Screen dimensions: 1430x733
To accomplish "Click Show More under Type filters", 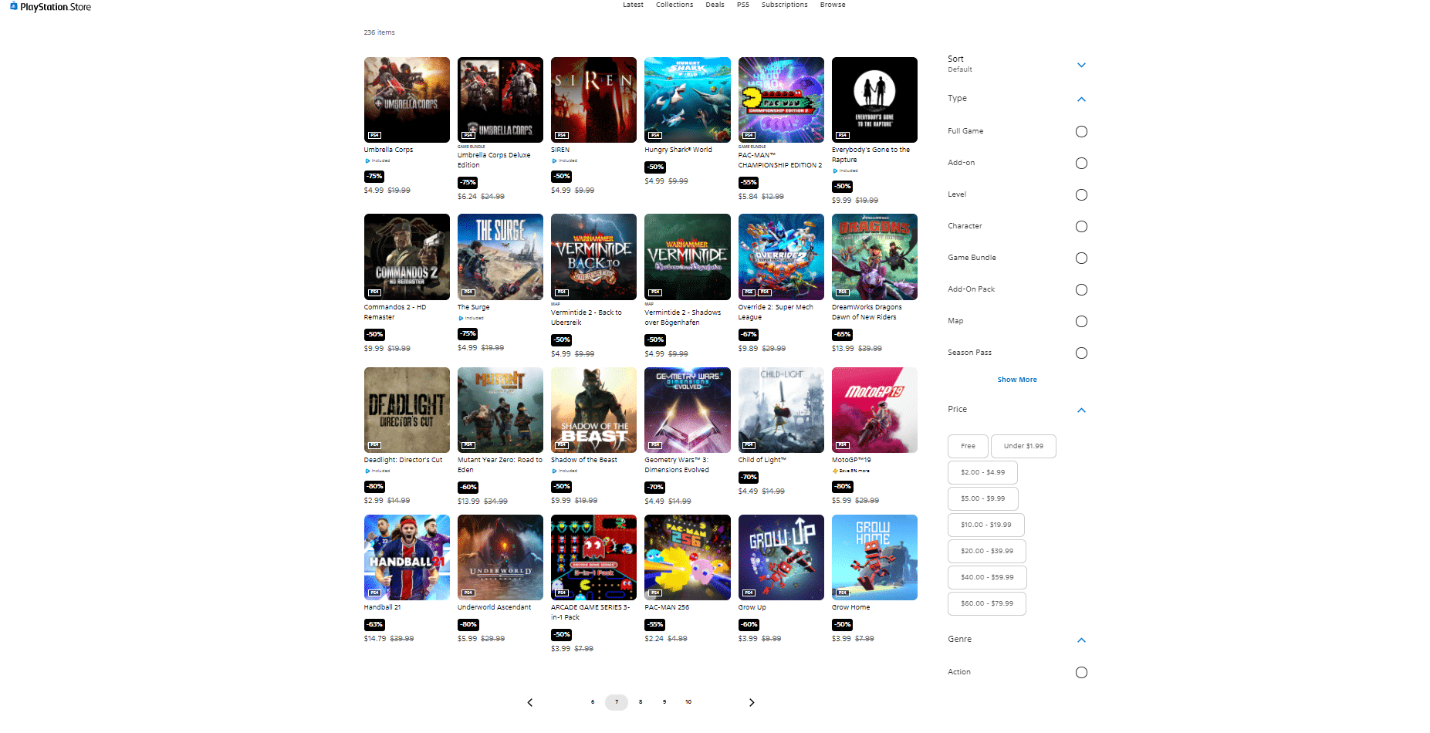I will click(1016, 380).
